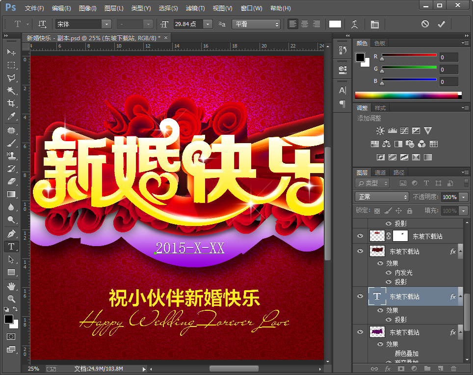This screenshot has width=473, height=375.
Task: Add layer mask icon
Action: pyautogui.click(x=401, y=368)
